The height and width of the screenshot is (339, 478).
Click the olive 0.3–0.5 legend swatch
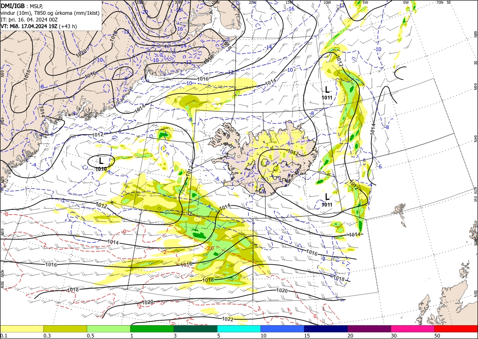pyautogui.click(x=65, y=328)
